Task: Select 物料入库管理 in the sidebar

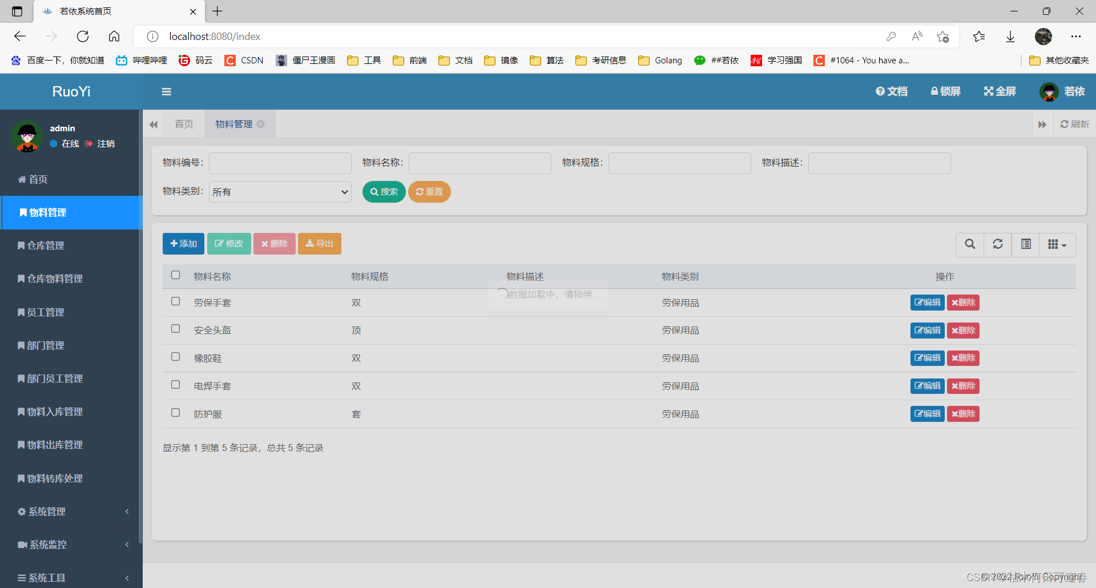Action: pos(71,412)
